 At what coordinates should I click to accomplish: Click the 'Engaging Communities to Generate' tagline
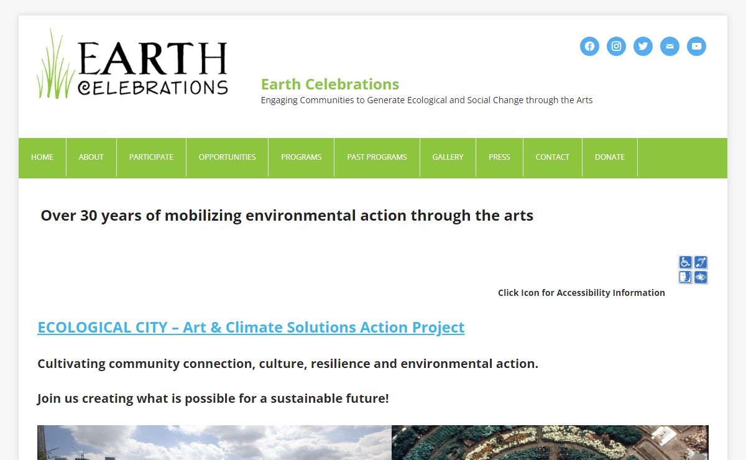click(x=426, y=100)
